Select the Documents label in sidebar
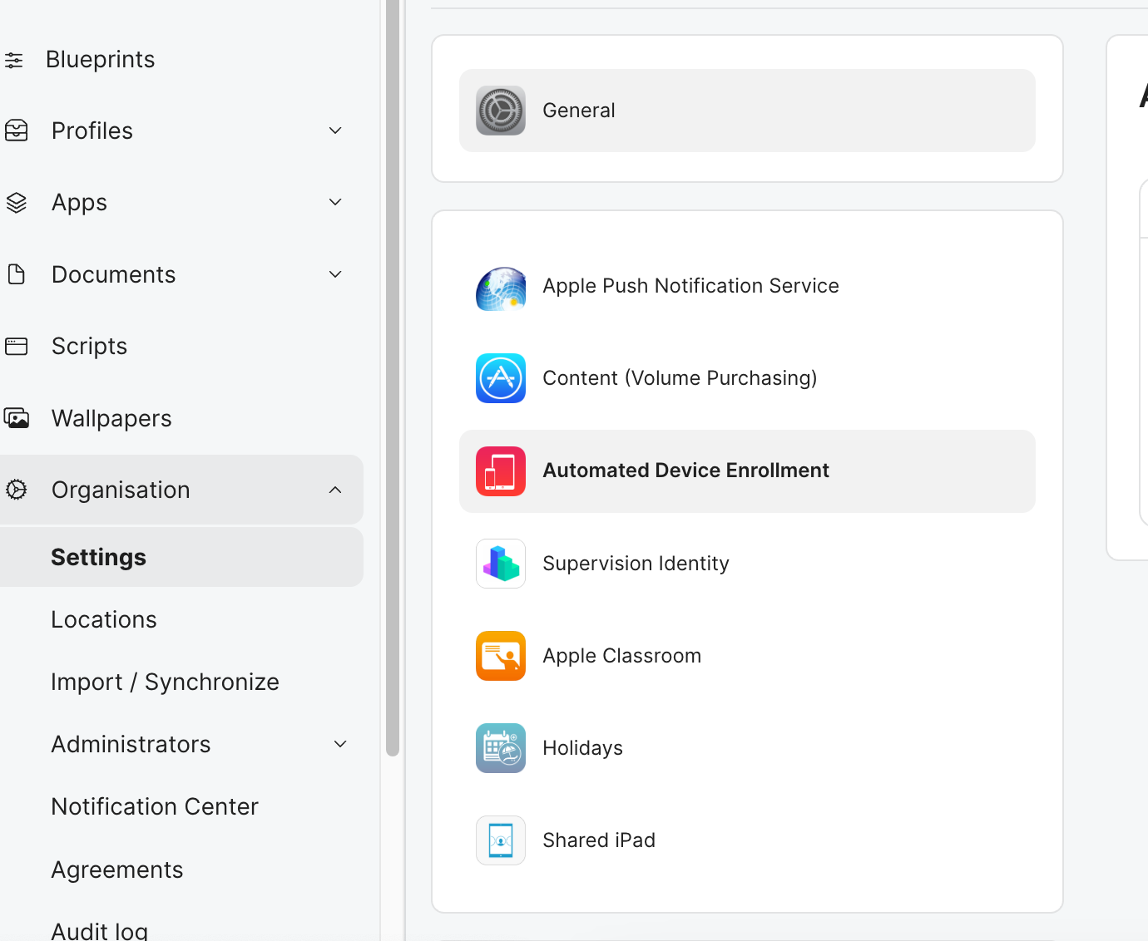 (113, 274)
